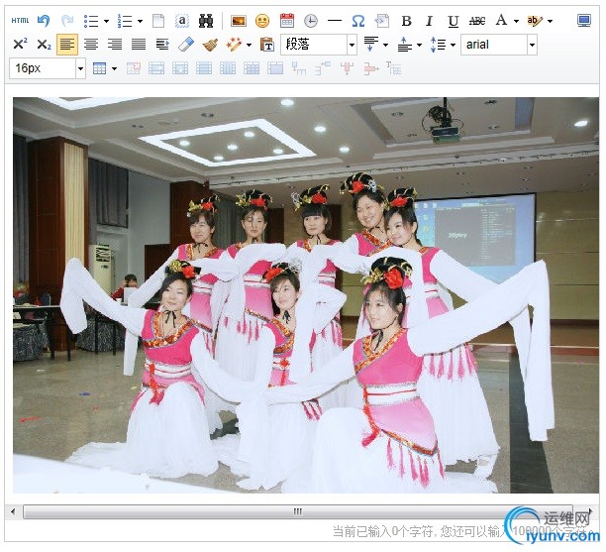
Task: Clear document with blank page icon
Action: pos(158,21)
